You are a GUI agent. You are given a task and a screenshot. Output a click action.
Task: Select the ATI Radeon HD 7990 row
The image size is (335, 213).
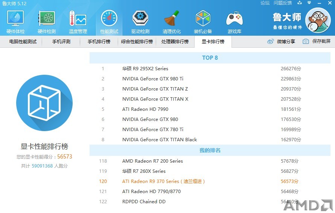point(210,109)
